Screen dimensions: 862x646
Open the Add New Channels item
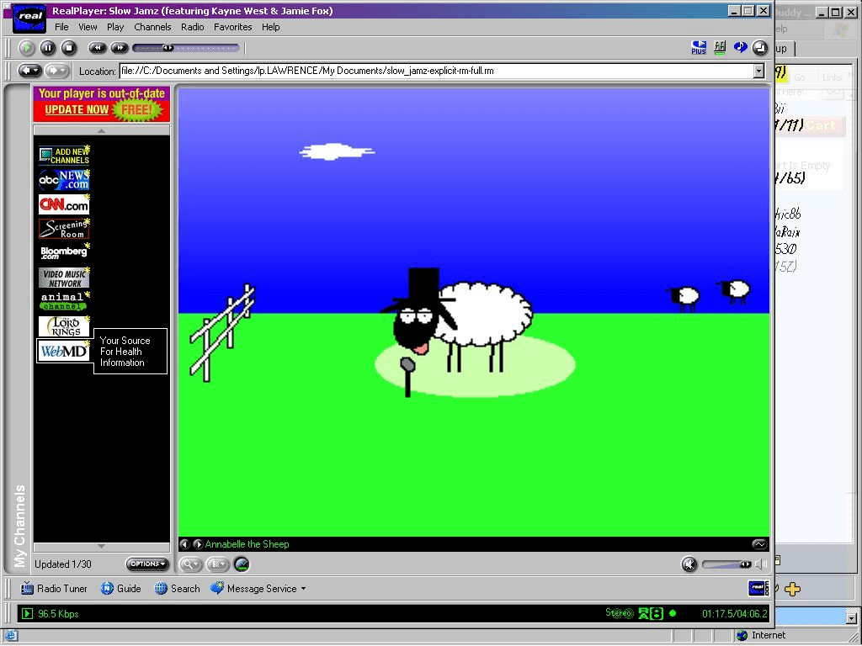(x=64, y=156)
